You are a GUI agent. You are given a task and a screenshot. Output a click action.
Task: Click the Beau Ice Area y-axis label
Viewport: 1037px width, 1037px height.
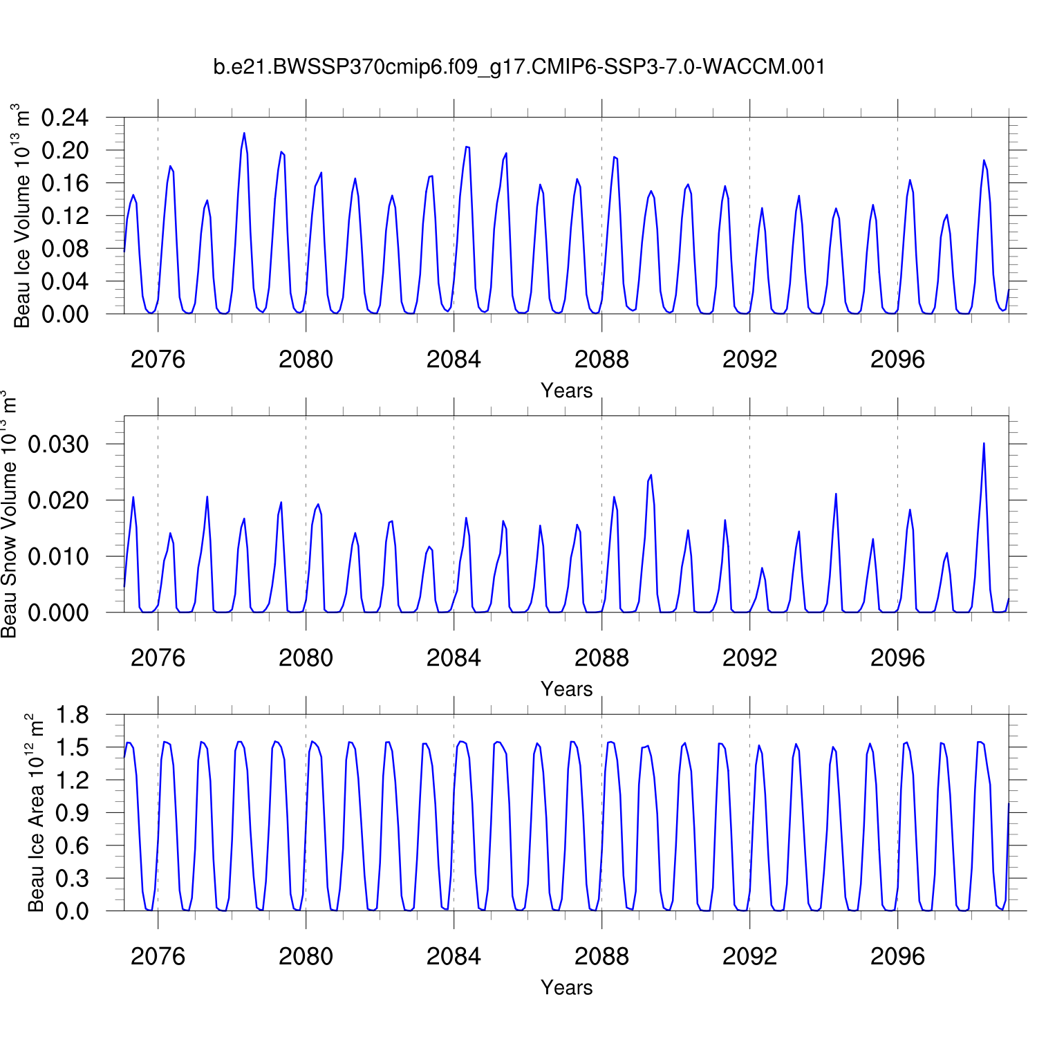[35, 813]
